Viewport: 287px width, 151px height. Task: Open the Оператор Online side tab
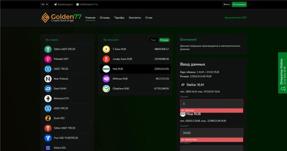pyautogui.click(x=283, y=73)
